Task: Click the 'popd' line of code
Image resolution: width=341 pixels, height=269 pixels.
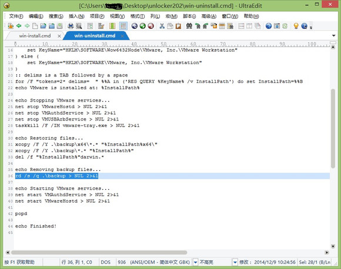Action: 21,214
